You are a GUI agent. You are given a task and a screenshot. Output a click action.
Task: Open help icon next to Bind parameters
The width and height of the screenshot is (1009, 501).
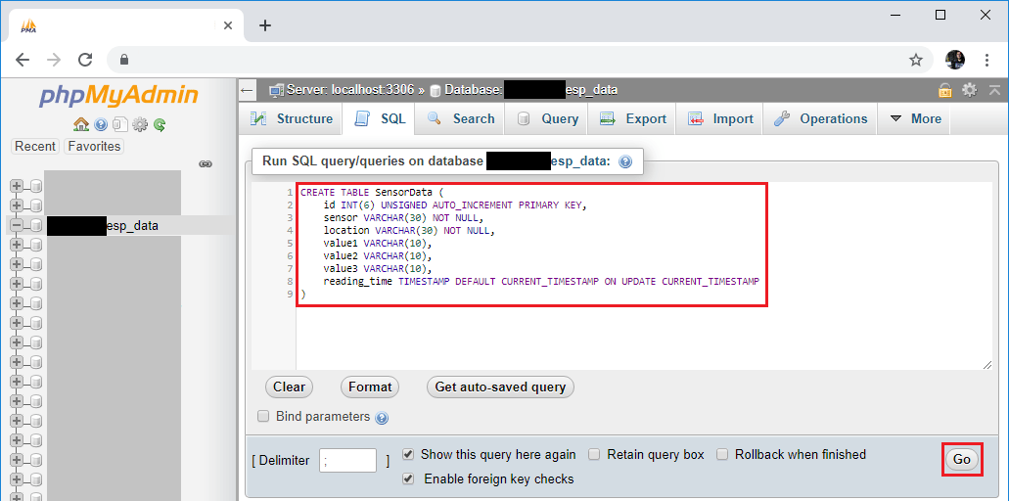(382, 418)
